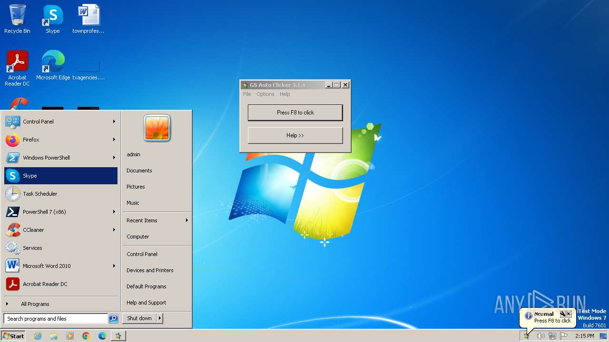Click the Help >> button
Image resolution: width=609 pixels, height=342 pixels.
point(295,135)
